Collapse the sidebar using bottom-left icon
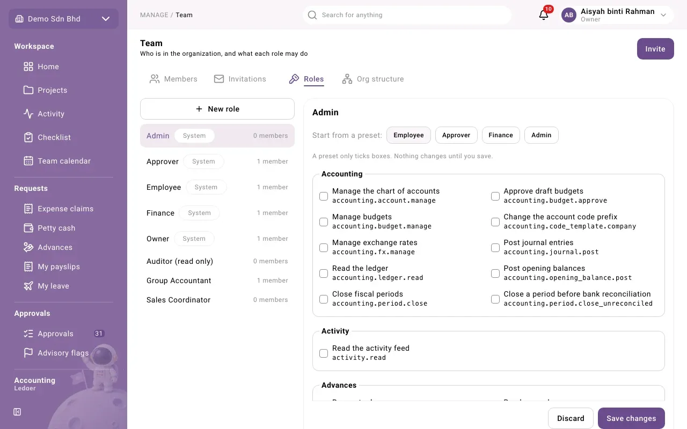Viewport: 687px width, 429px height. pos(17,412)
